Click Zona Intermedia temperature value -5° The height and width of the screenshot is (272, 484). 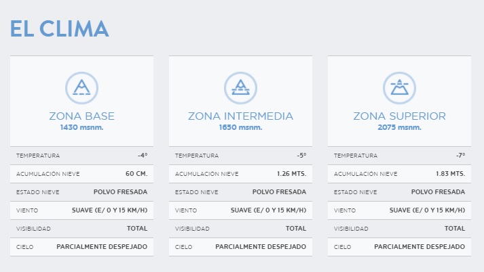(x=301, y=156)
